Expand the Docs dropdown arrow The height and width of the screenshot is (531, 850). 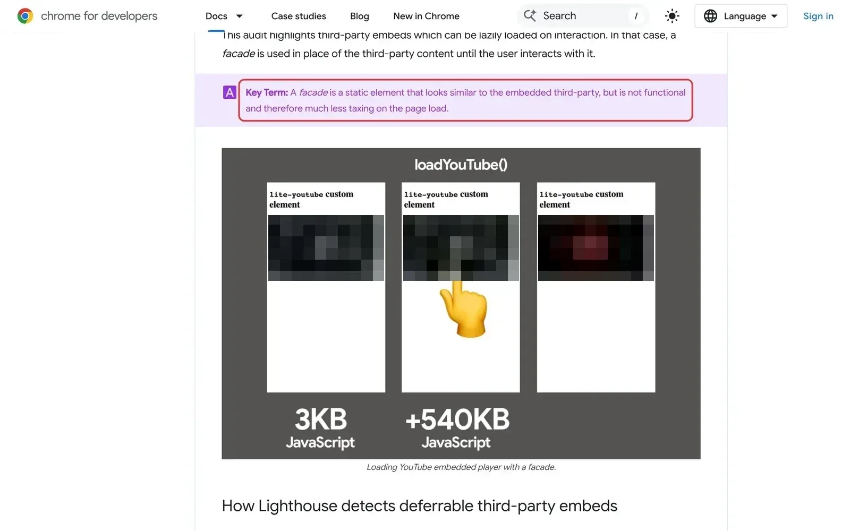pos(239,16)
